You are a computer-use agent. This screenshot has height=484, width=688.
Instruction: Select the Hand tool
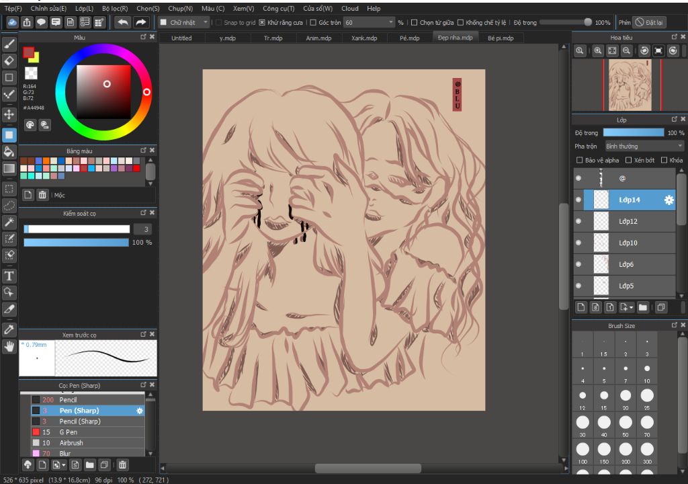pos(9,346)
